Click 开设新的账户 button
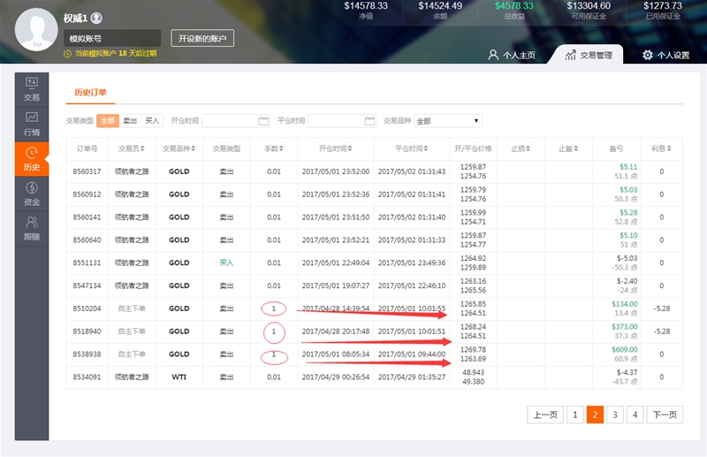Screen dimensions: 707x457 coord(202,38)
